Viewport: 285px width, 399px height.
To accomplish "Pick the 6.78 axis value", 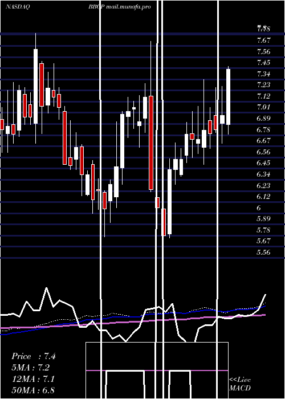I will (263, 129).
